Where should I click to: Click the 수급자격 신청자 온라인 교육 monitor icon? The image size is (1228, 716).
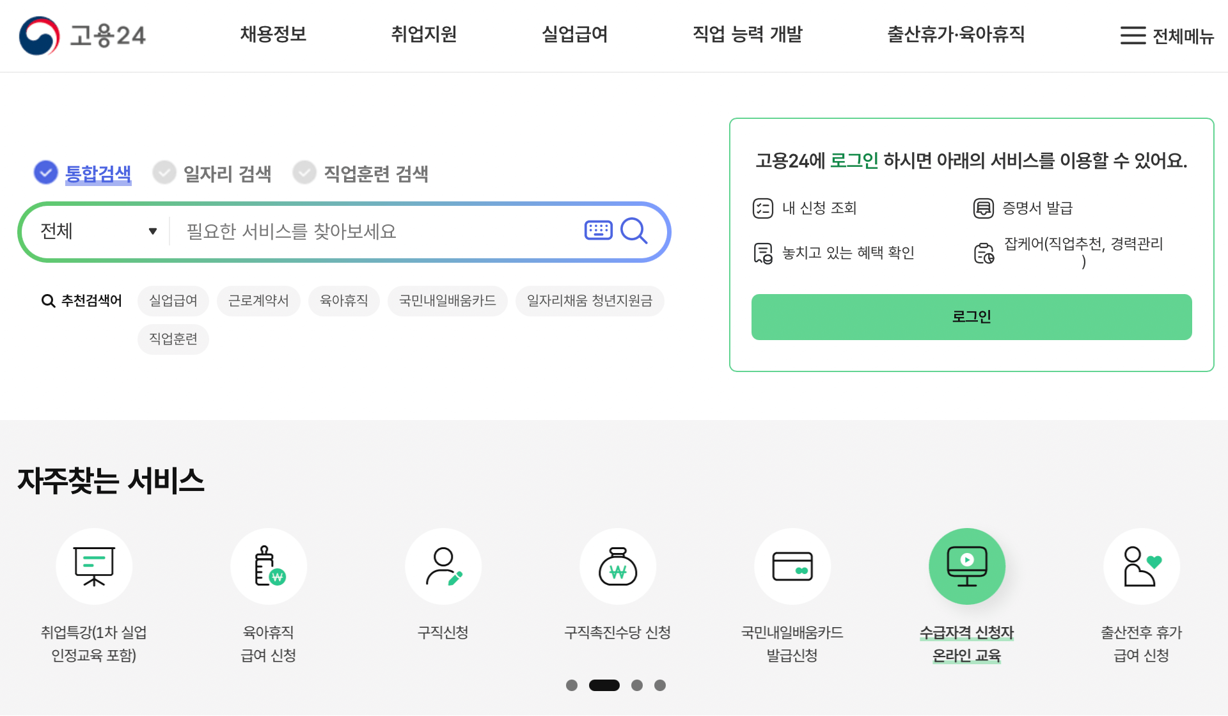pyautogui.click(x=966, y=566)
